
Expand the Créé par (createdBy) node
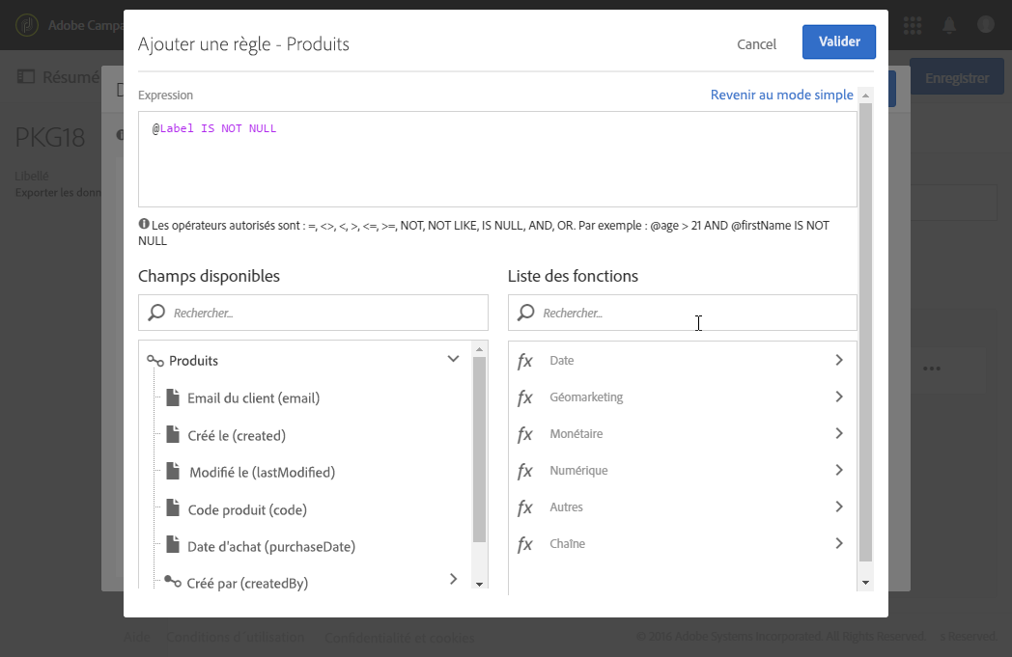pyautogui.click(x=453, y=579)
